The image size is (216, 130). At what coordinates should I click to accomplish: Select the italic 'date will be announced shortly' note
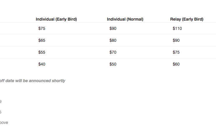pyautogui.click(x=35, y=81)
